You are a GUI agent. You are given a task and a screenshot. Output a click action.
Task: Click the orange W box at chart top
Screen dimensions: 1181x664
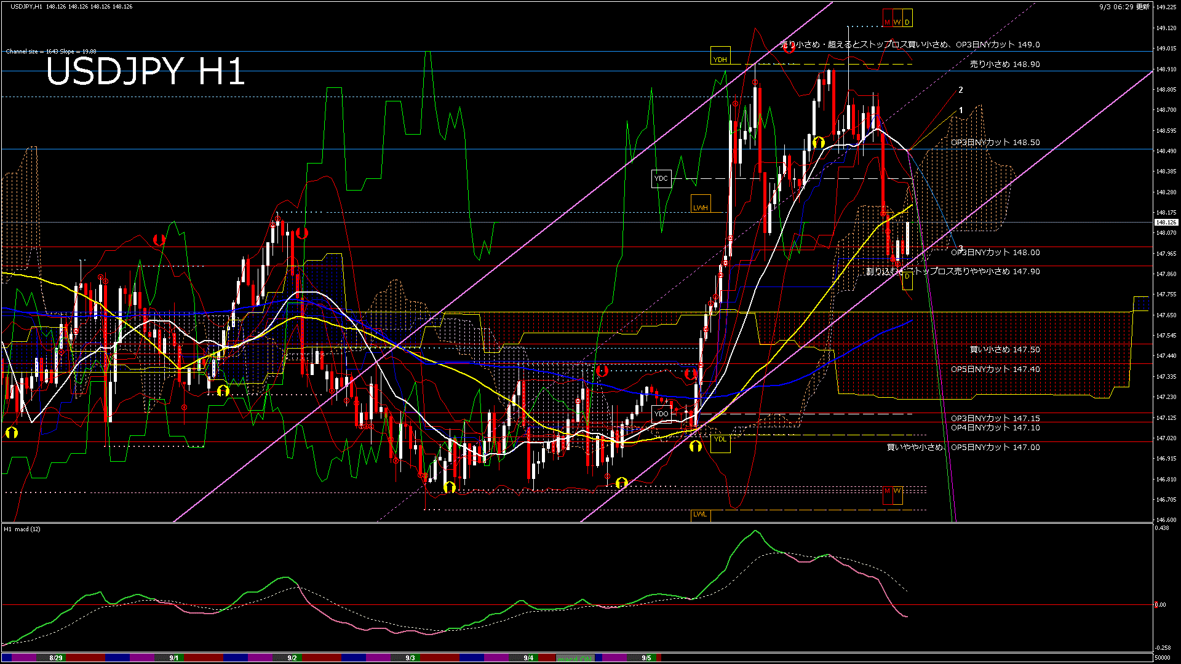[x=897, y=18]
